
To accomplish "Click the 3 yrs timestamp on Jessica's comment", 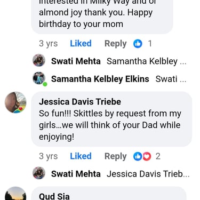I will pyautogui.click(x=48, y=156).
